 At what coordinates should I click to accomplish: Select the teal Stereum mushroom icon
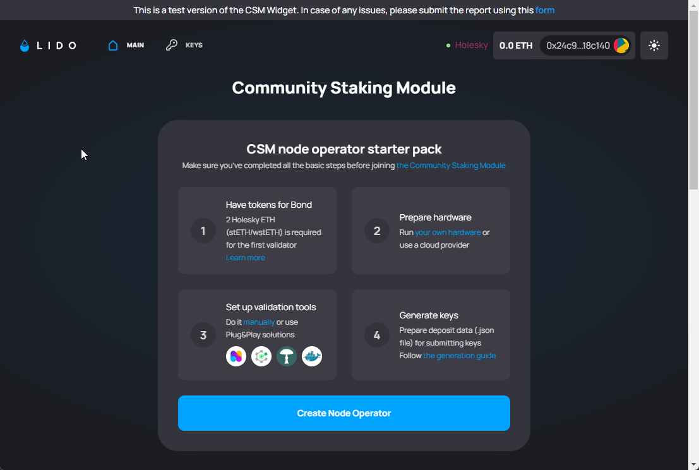[287, 356]
